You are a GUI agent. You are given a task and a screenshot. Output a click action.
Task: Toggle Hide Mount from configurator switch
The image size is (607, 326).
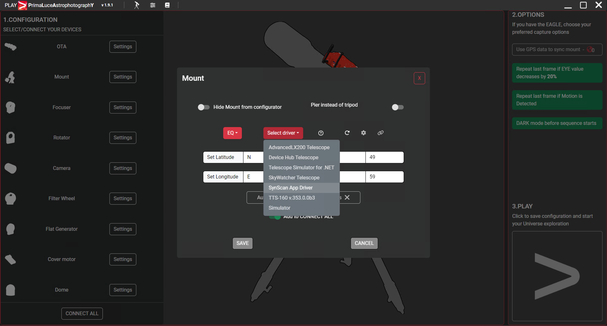204,107
